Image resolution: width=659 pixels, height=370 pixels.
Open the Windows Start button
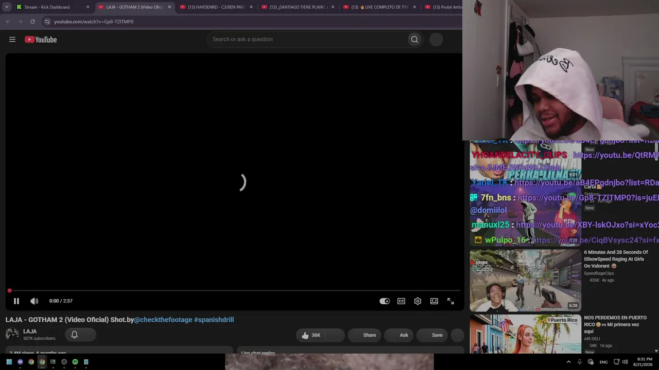tap(9, 362)
